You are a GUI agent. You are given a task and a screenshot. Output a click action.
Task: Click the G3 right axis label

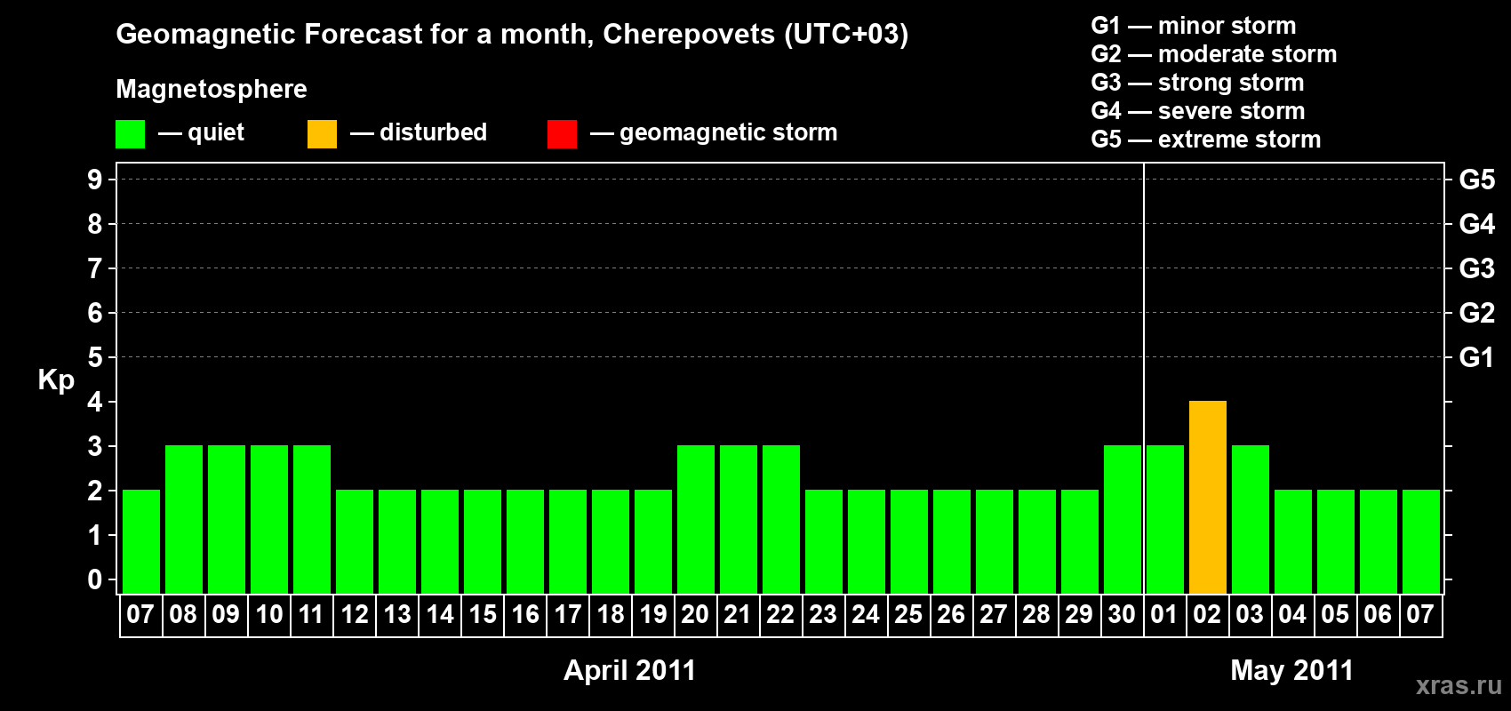[x=1477, y=268]
